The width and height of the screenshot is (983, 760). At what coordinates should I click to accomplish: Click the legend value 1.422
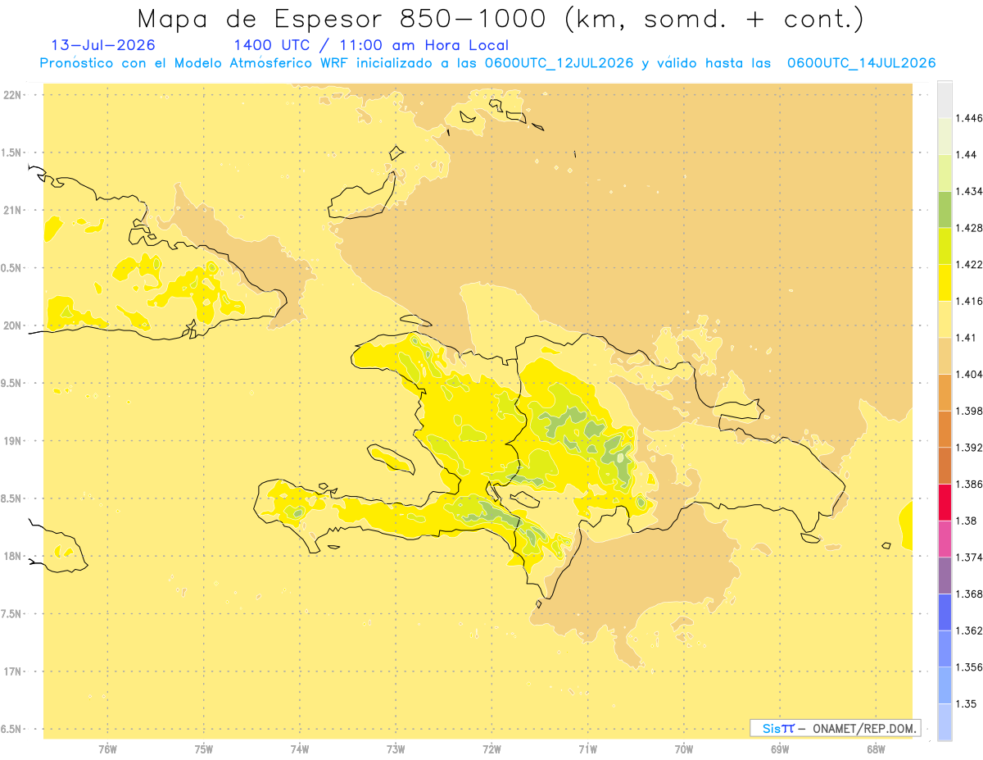(x=969, y=264)
